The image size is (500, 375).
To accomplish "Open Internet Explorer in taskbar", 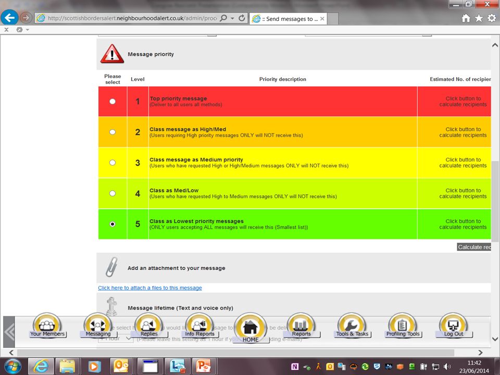I will (41, 366).
